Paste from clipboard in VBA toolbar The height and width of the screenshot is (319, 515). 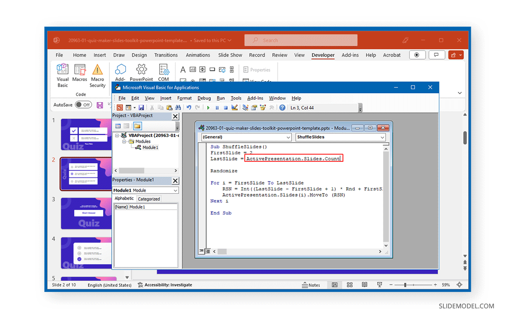(x=170, y=108)
